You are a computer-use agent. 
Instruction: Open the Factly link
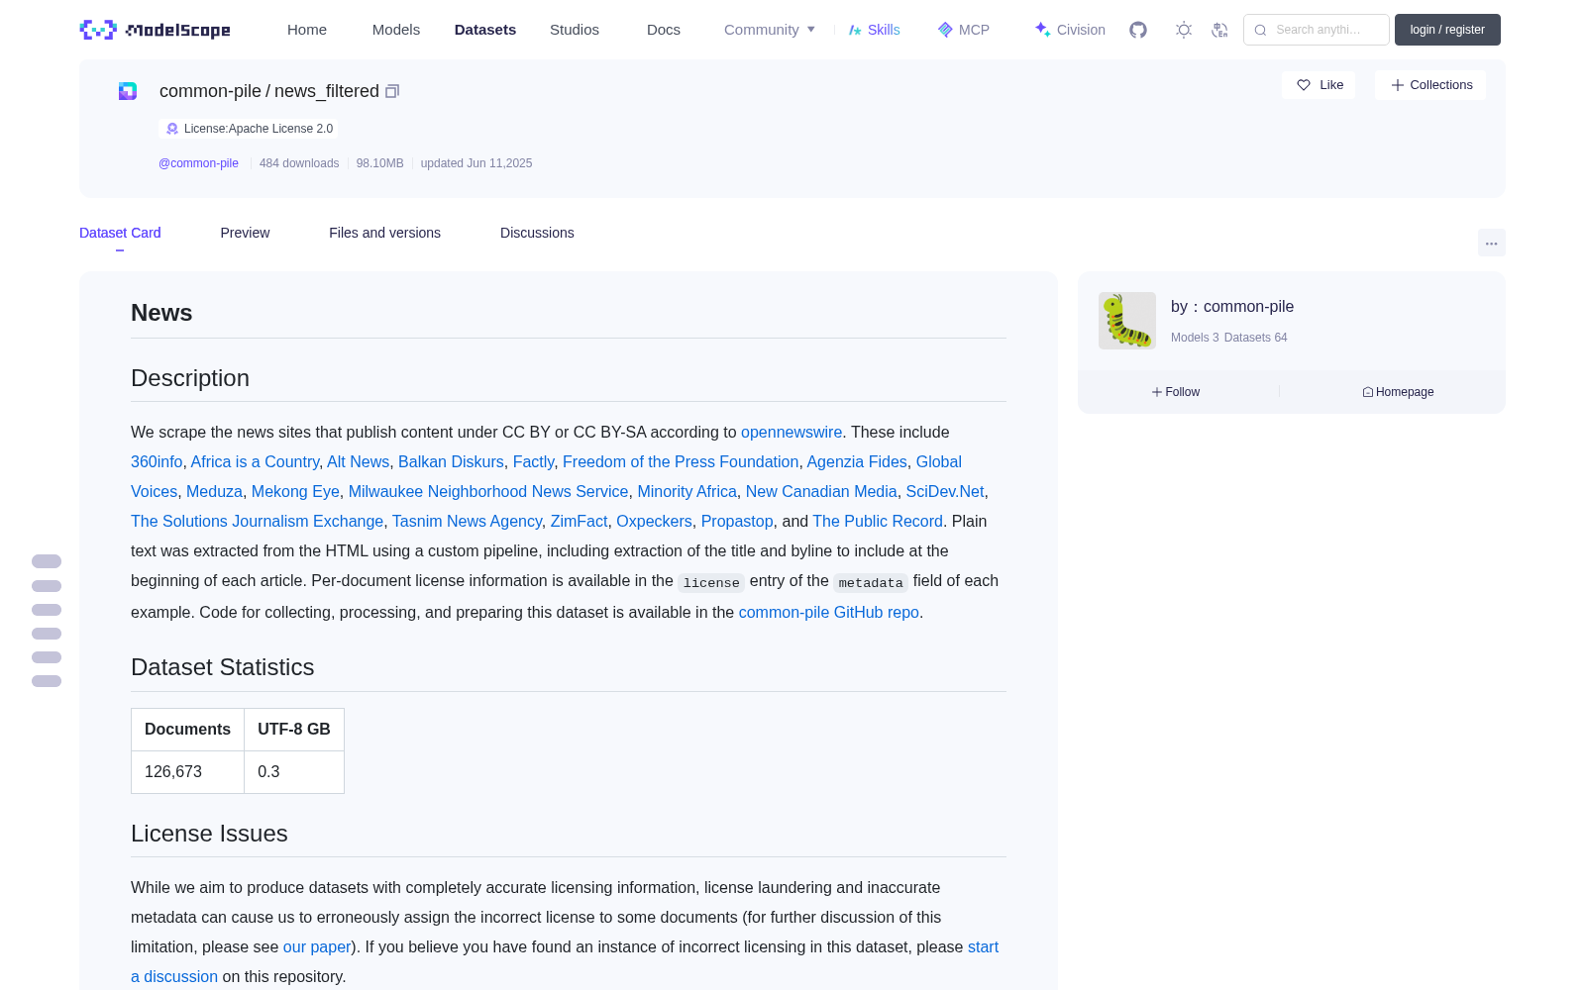[533, 462]
